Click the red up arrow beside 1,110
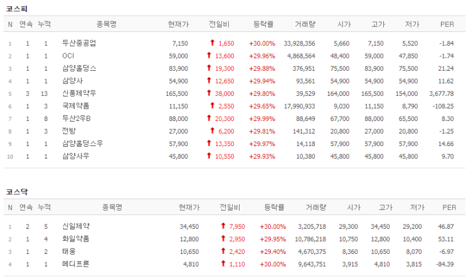This screenshot has height=279, width=466. (x=223, y=263)
